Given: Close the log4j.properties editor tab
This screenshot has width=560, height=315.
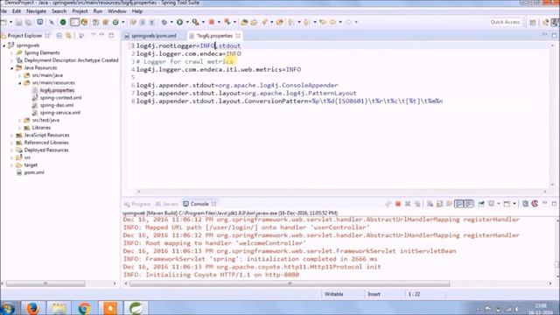Looking at the screenshot, I should coord(238,36).
